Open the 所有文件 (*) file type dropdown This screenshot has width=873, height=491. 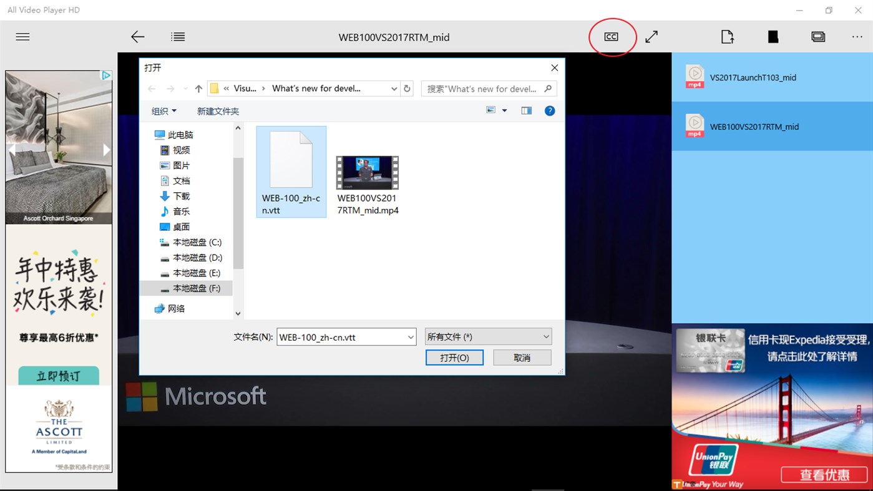point(487,336)
